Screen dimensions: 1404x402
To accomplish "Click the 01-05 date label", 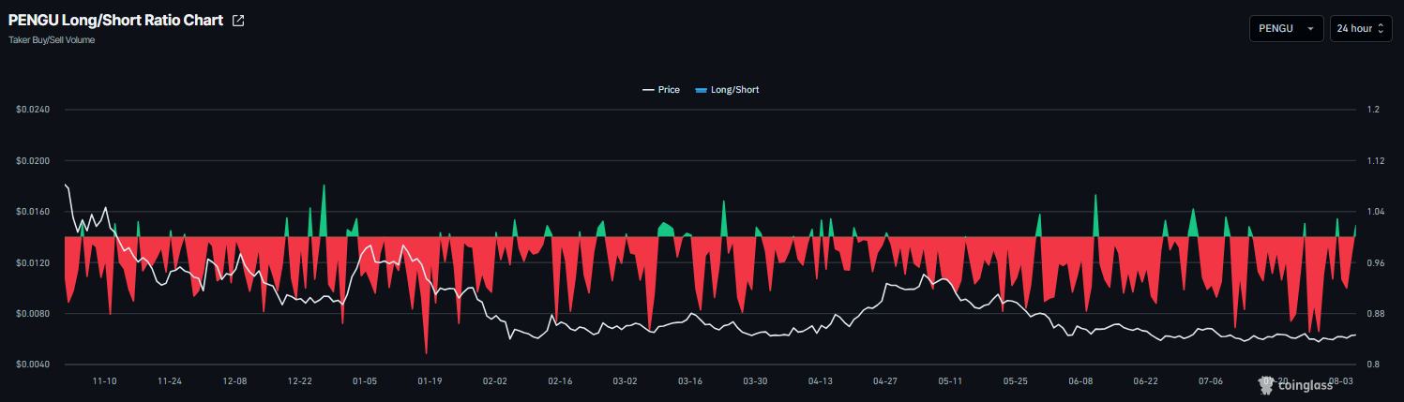I will point(365,381).
